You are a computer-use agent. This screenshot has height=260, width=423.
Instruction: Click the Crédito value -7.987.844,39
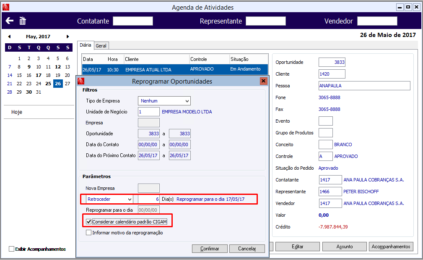tap(333, 227)
